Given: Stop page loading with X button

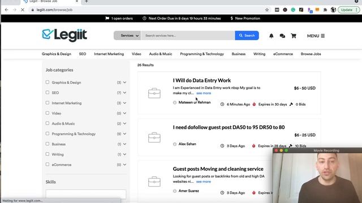Looking at the screenshot, I should (x=23, y=10).
